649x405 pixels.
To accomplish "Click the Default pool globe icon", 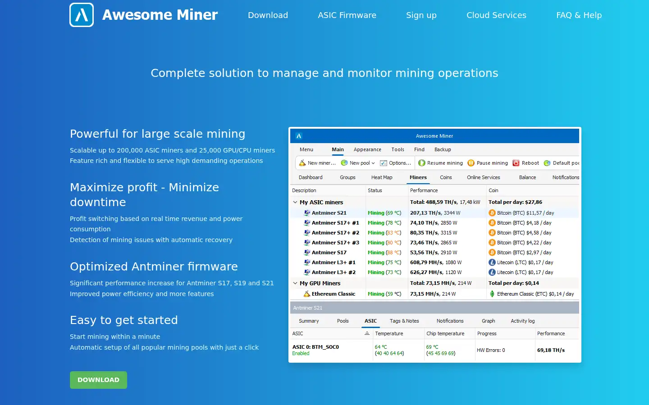I will pyautogui.click(x=547, y=163).
